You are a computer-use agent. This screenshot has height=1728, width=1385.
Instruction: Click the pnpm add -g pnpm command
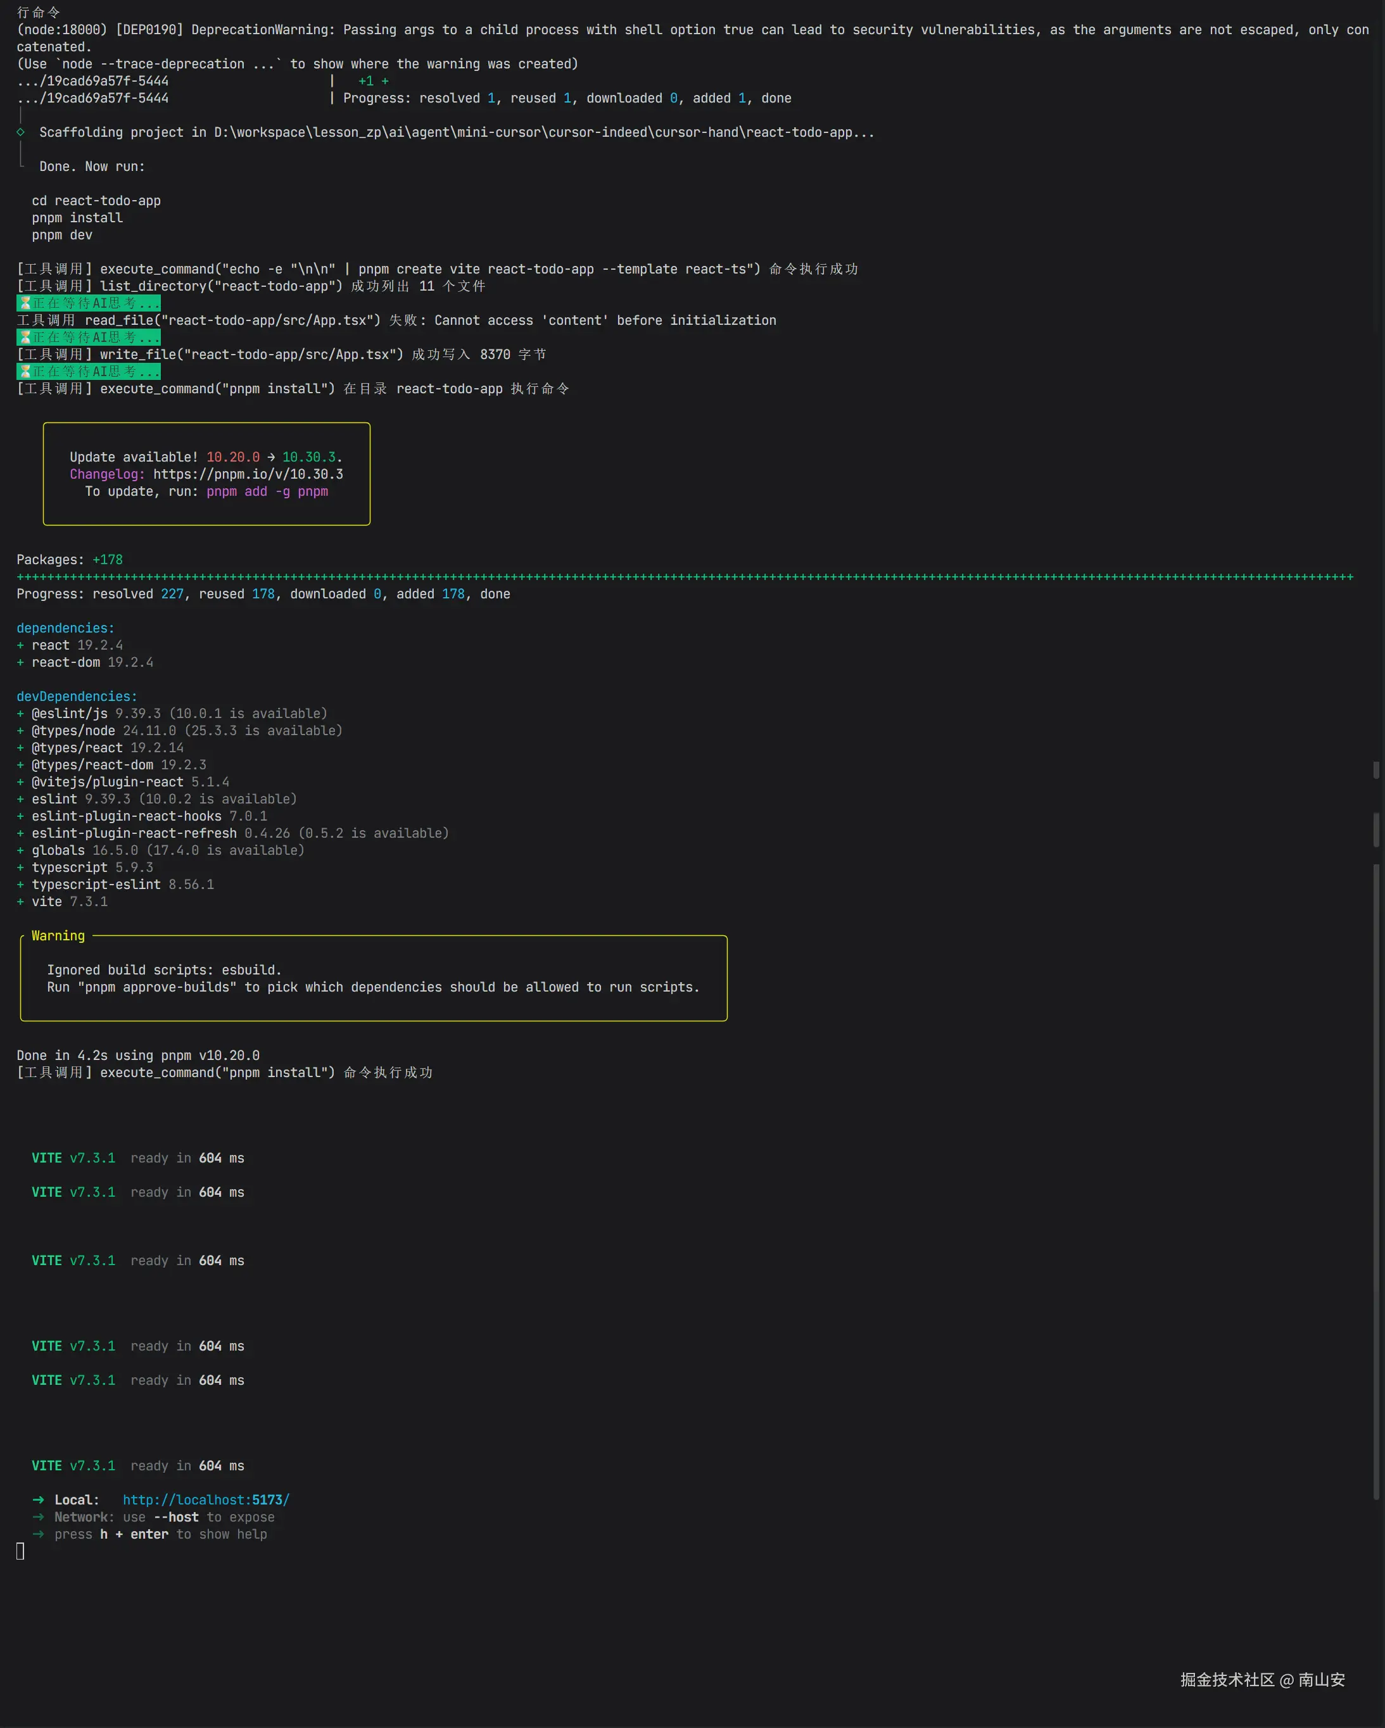click(x=267, y=491)
